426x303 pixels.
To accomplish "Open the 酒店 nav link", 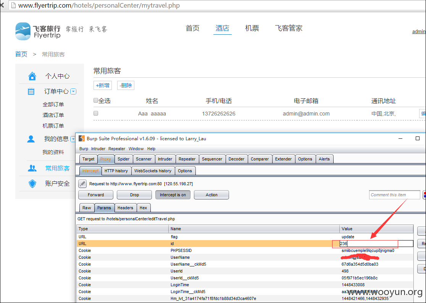I will point(222,28).
